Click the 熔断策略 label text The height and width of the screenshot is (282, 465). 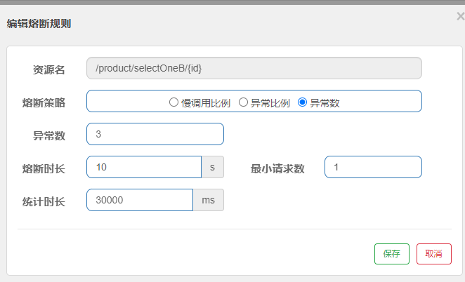[44, 102]
